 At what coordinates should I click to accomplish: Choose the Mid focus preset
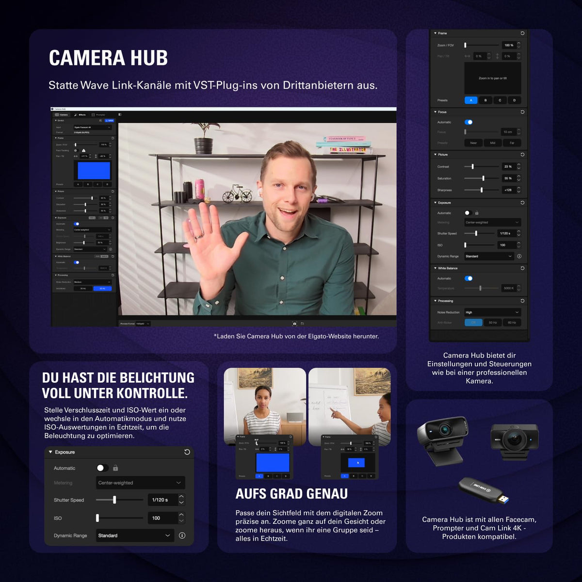[x=493, y=143]
